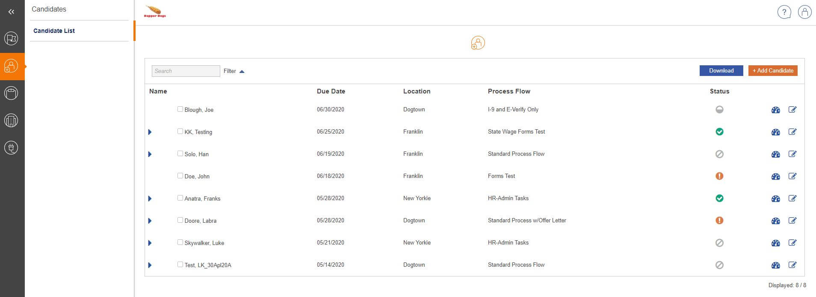Tick the checkbox beside KK, Testing
The width and height of the screenshot is (816, 297).
coord(180,131)
